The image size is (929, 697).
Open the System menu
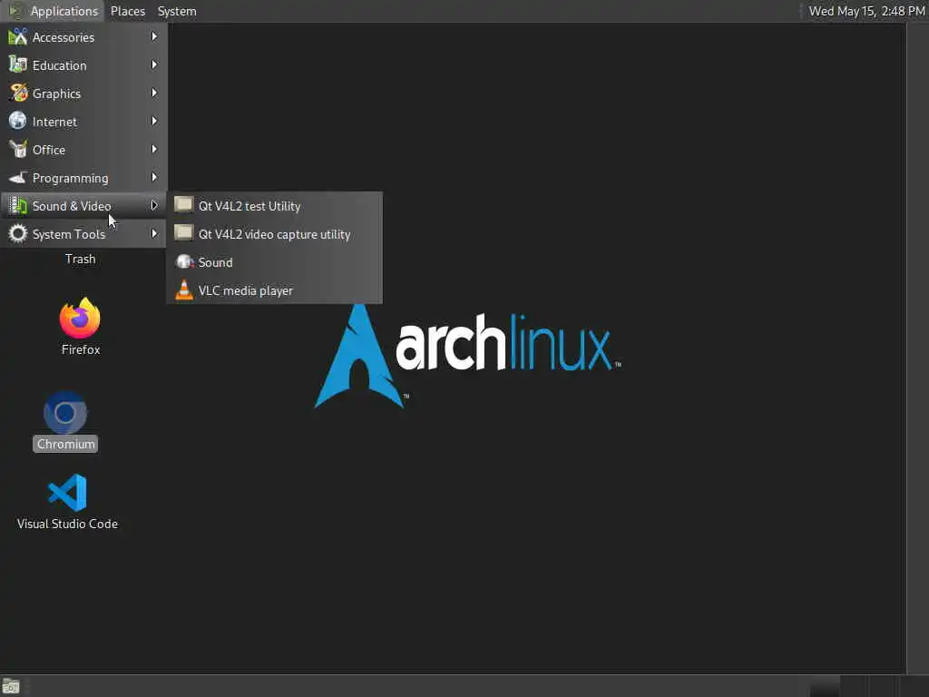coord(177,11)
